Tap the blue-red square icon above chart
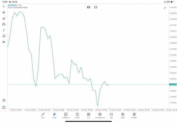Image resolution: width=177 pixels, height=123 pixels. [x=88, y=7]
